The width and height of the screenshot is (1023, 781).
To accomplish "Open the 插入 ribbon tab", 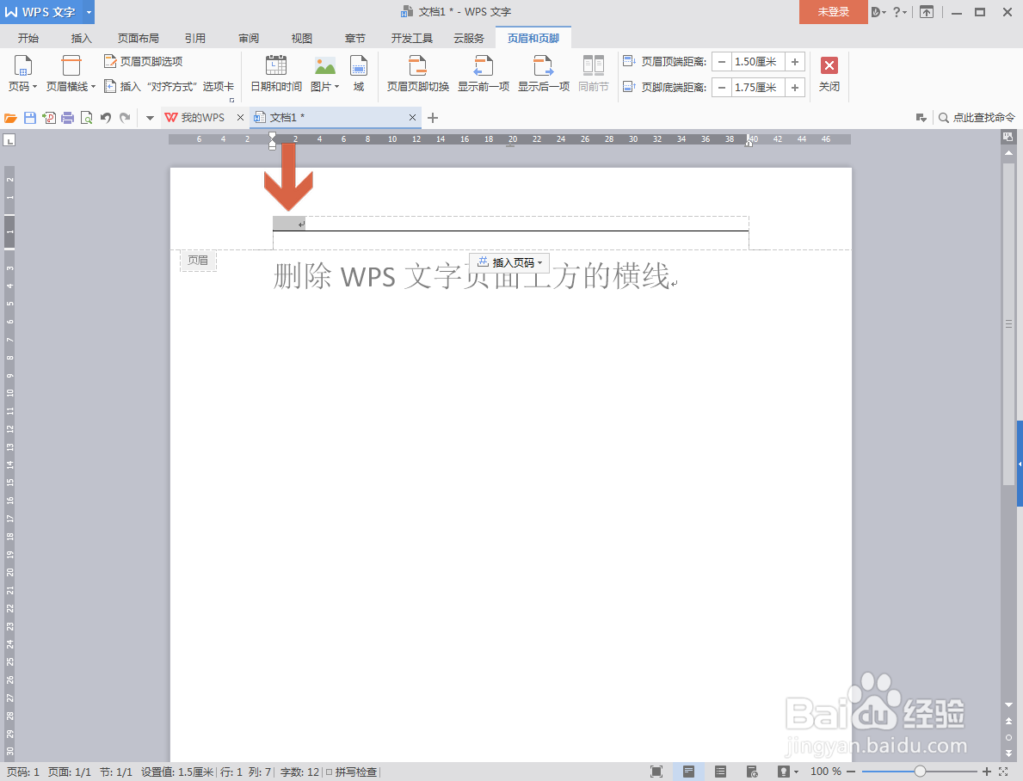I will coord(82,39).
